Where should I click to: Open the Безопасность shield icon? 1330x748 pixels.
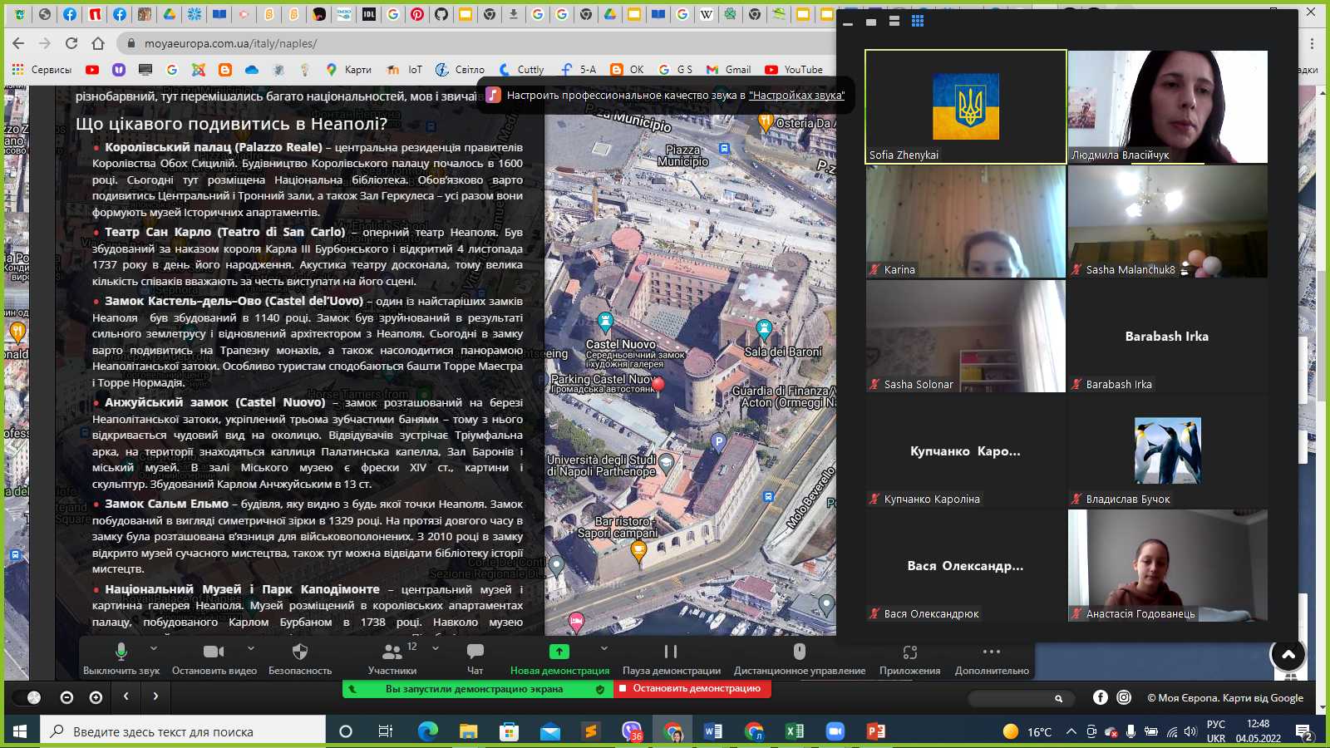(300, 652)
